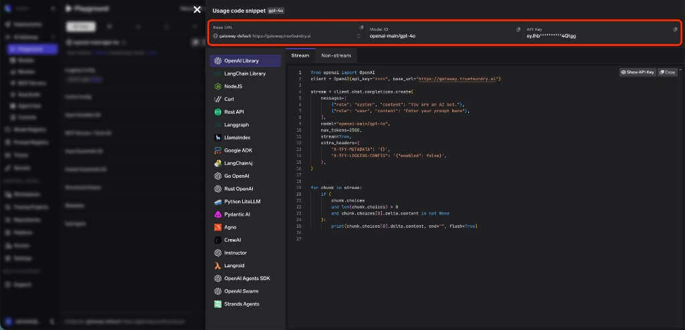Viewport: 685px width, 330px height.
Task: Switch to the Stream tab
Action: click(300, 55)
